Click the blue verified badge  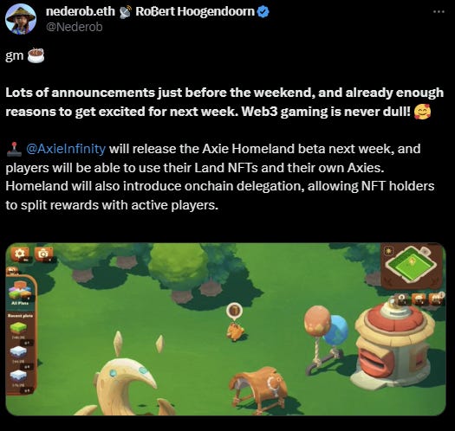tap(263, 12)
